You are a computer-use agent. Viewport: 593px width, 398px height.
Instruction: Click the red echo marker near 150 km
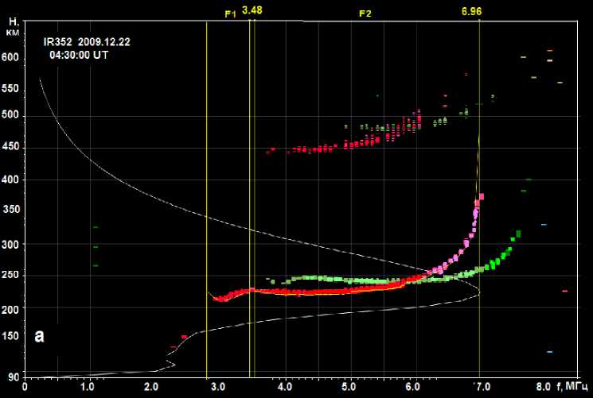click(184, 337)
